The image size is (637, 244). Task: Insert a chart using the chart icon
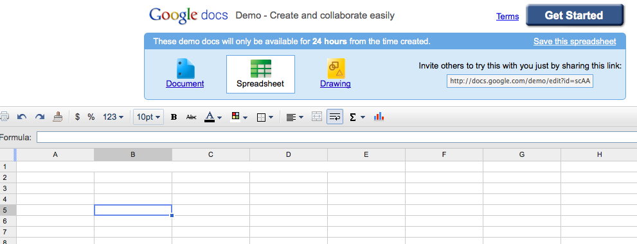click(379, 117)
